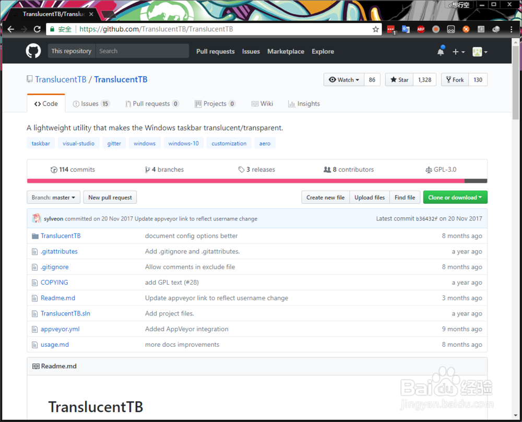
Task: Open Pull requests in top navigation
Action: pos(216,51)
